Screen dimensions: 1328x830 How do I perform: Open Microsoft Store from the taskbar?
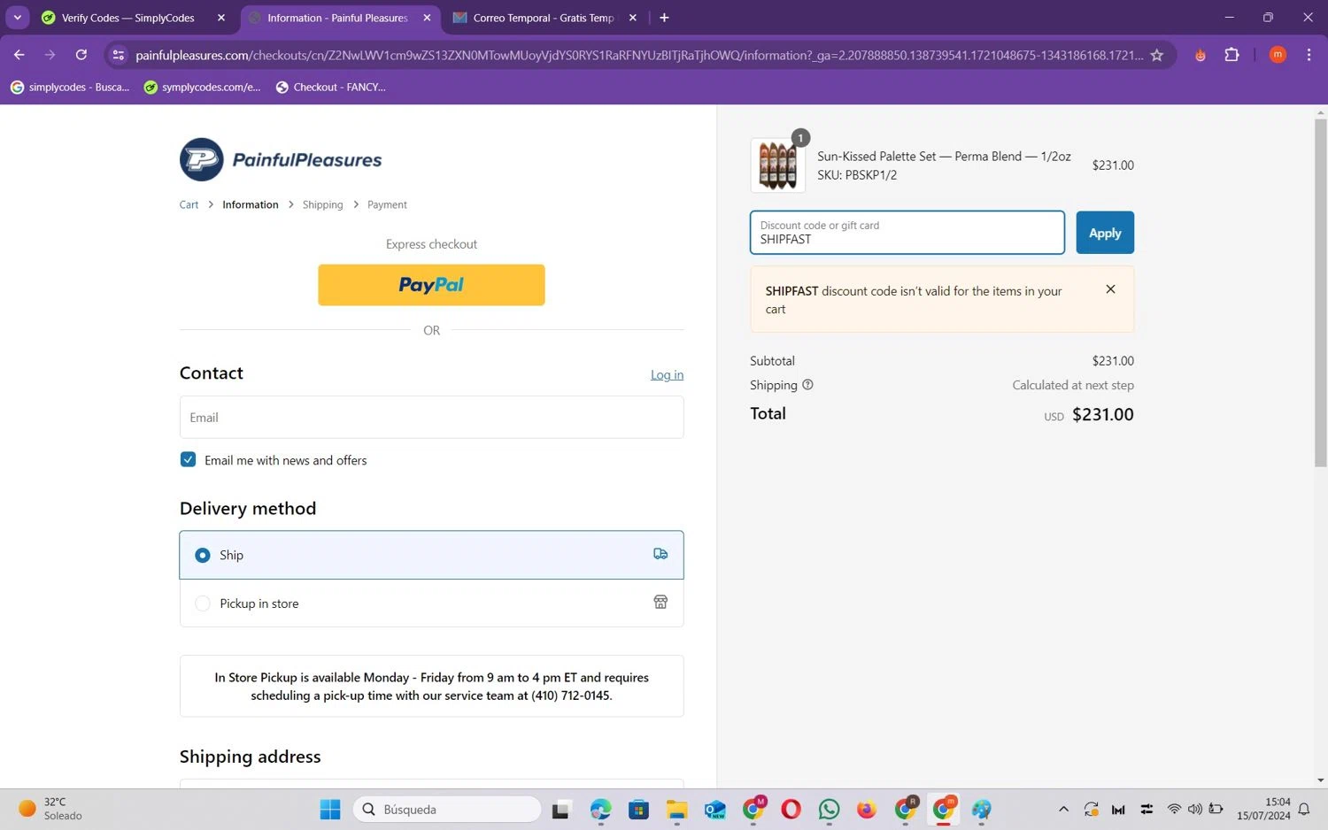point(638,810)
